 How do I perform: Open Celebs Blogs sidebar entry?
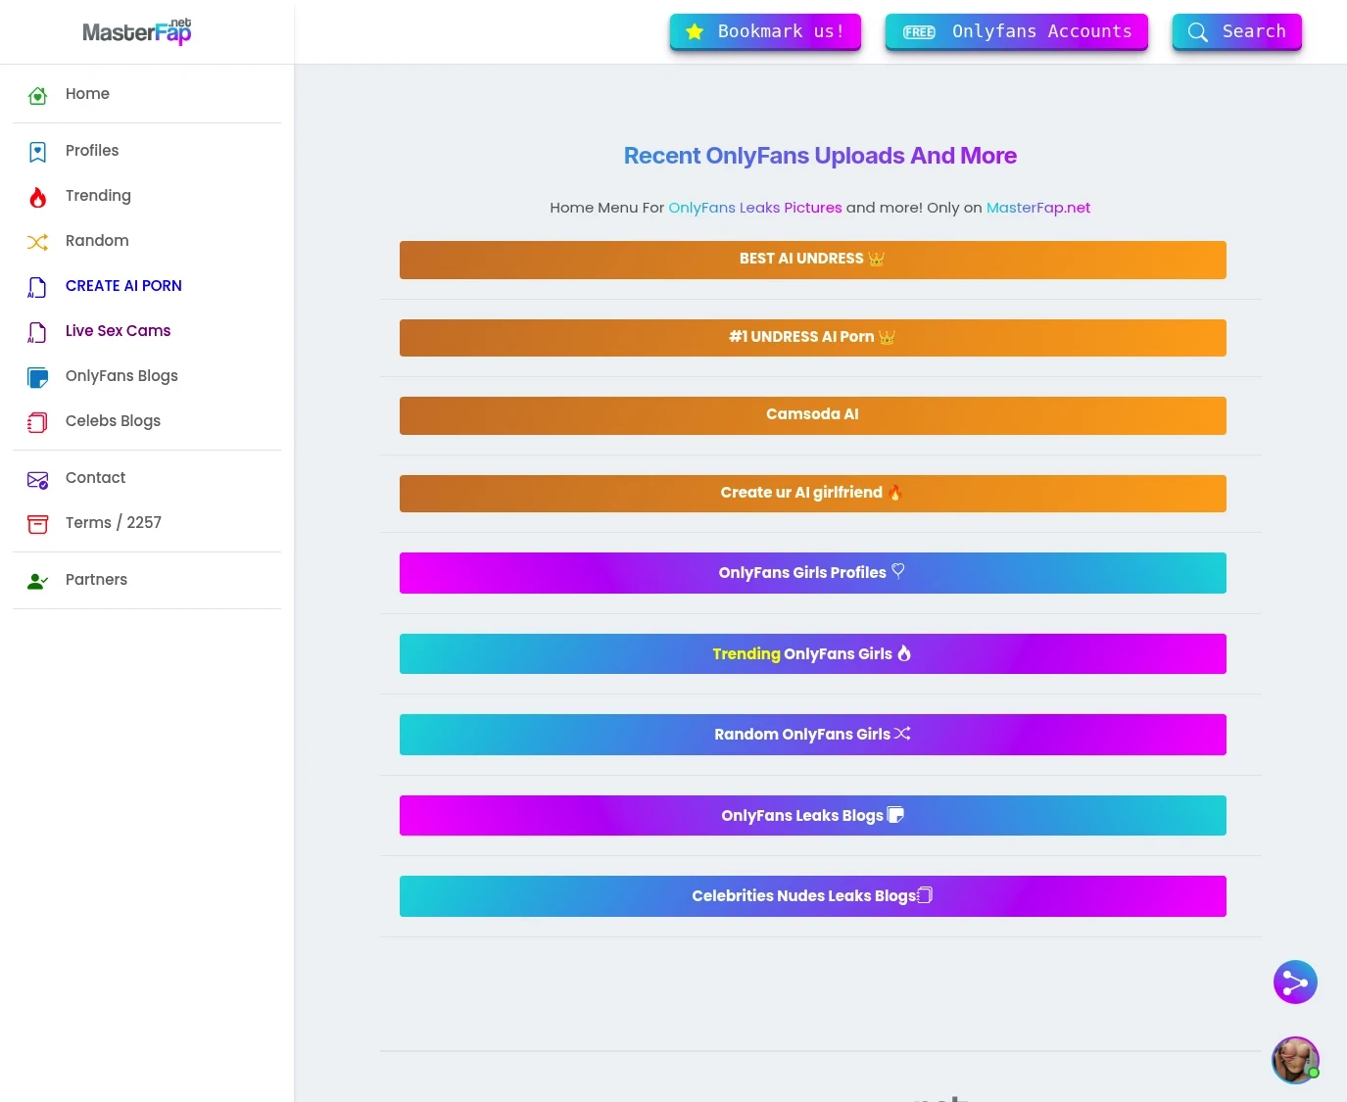click(147, 421)
